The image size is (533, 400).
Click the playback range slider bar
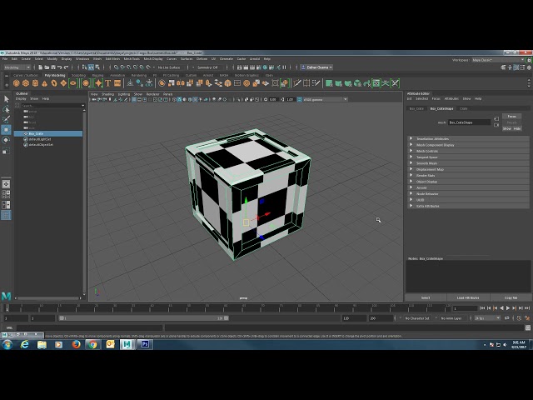point(143,318)
